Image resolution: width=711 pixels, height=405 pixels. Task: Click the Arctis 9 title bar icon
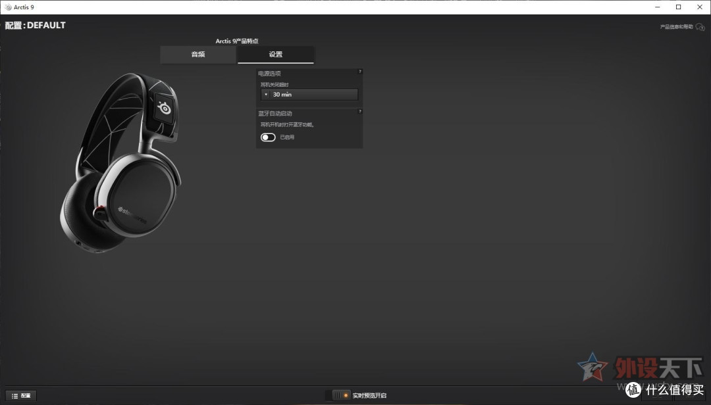click(8, 7)
